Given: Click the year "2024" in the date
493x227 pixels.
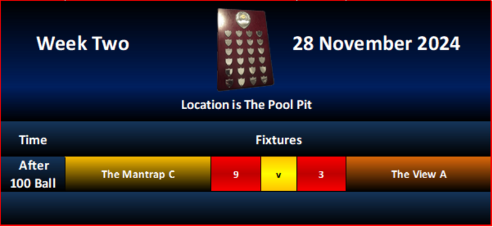Looking at the screenshot, I should coord(439,43).
